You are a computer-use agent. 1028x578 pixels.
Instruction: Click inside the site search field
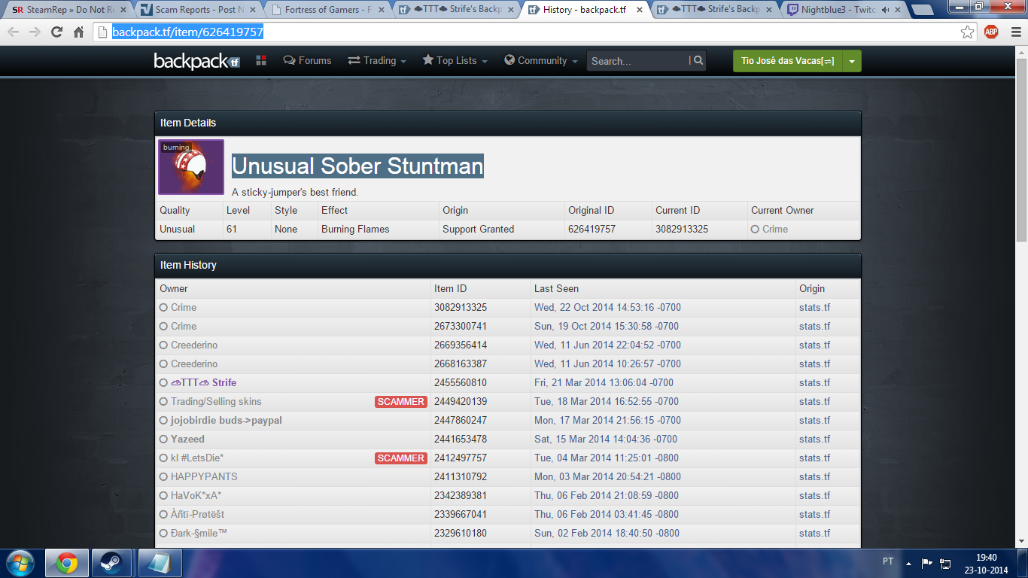pyautogui.click(x=637, y=61)
